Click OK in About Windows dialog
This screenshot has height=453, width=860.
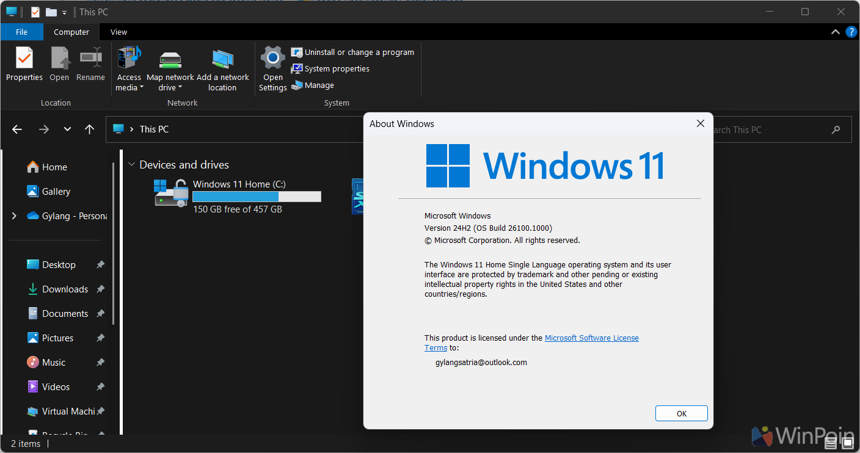pyautogui.click(x=681, y=413)
